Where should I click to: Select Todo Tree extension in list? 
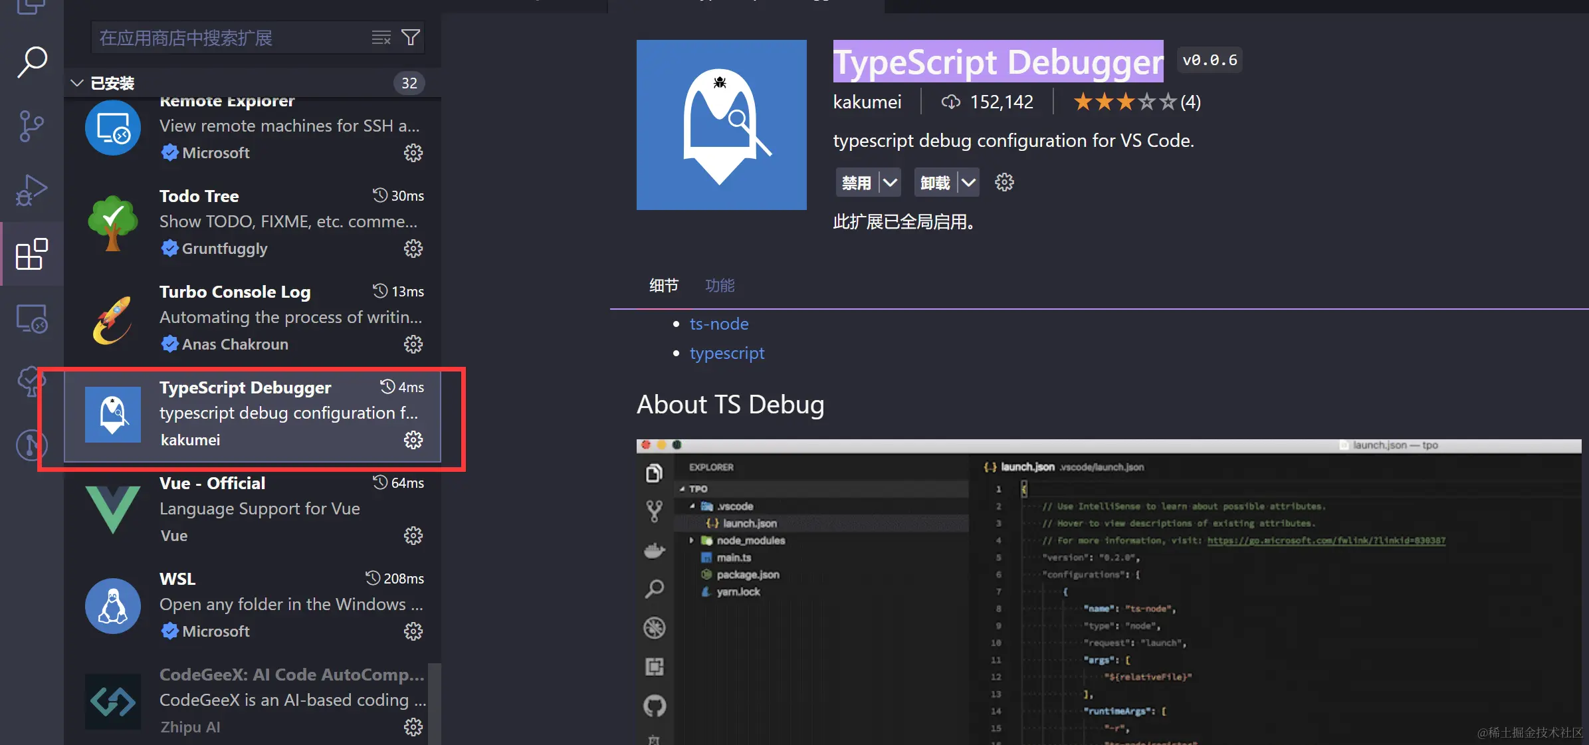point(253,222)
